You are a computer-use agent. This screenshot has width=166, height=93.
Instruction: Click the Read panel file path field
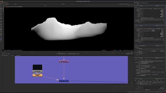click(152, 61)
